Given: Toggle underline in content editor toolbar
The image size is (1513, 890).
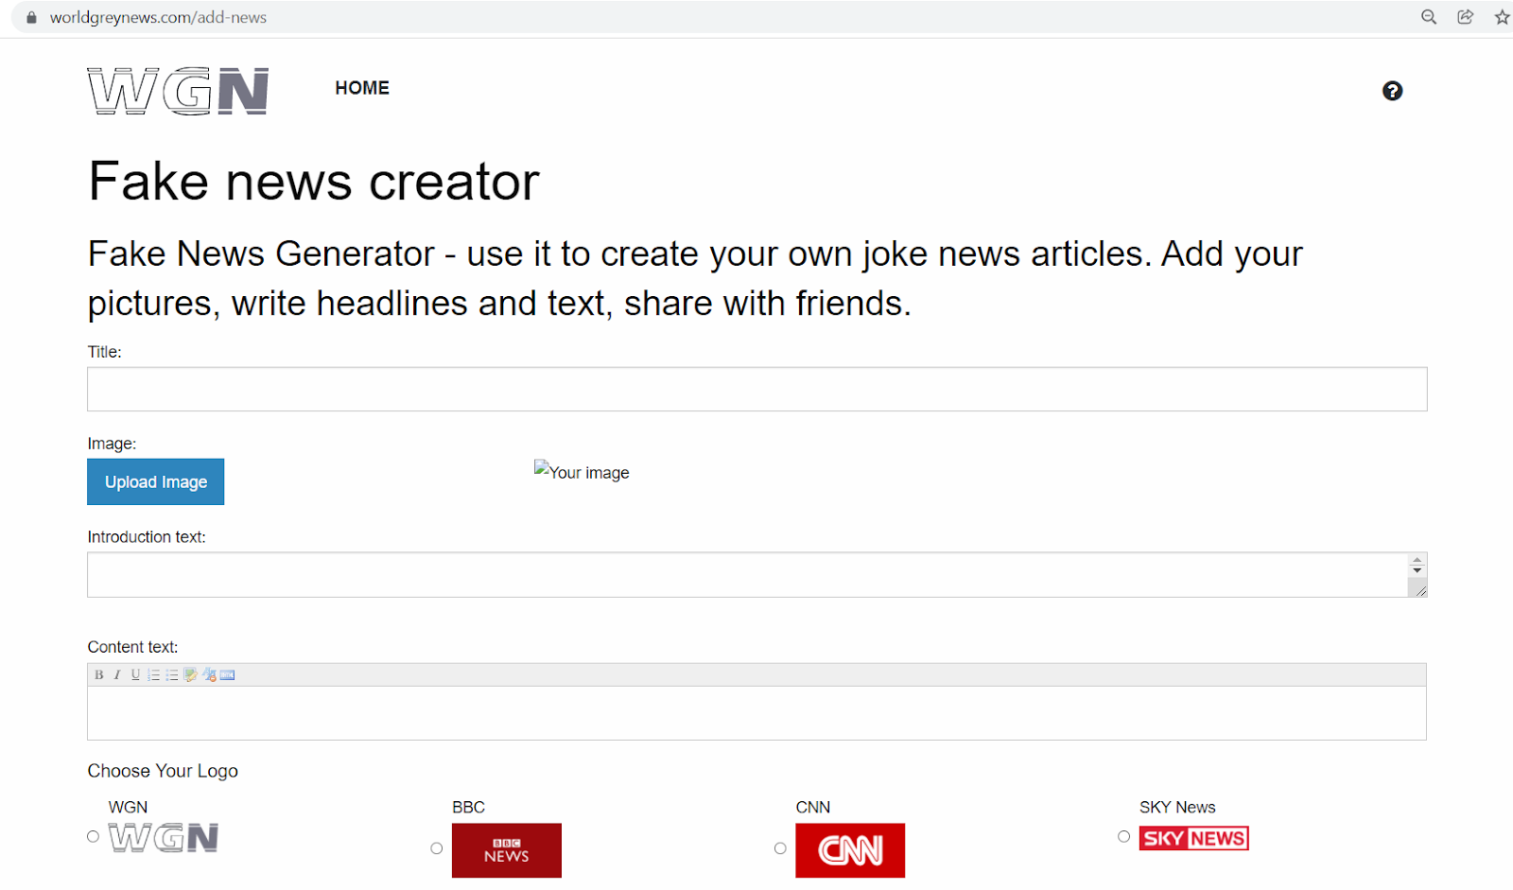Looking at the screenshot, I should tap(135, 675).
